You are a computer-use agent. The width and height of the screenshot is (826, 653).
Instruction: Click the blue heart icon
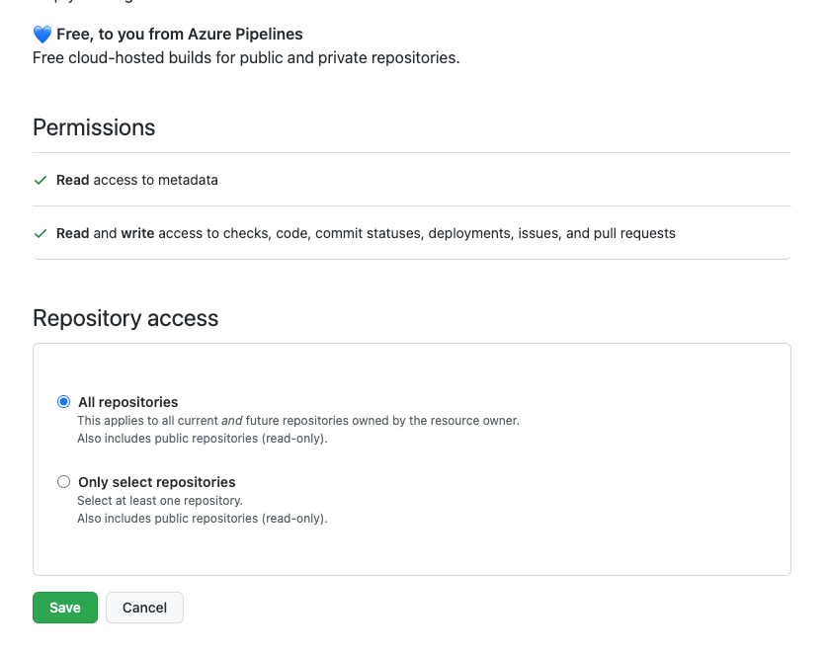(x=41, y=35)
